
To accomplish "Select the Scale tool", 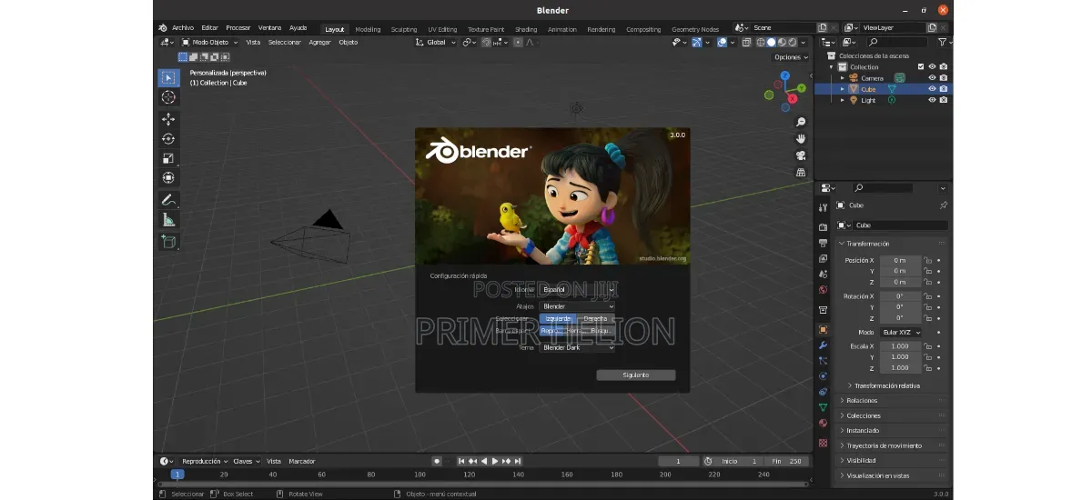I will coord(168,158).
